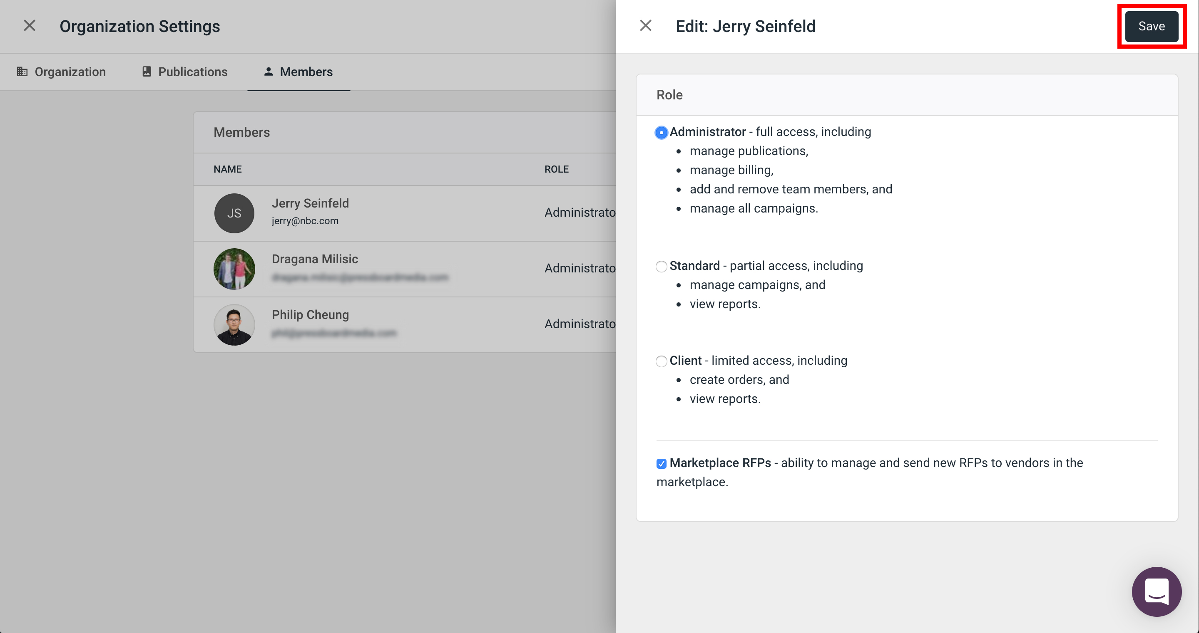
Task: Click 'add and remove team members, and'
Action: click(791, 189)
